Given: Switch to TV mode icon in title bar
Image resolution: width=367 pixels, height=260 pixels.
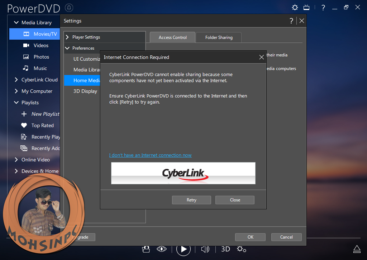Looking at the screenshot, I should click(306, 7).
